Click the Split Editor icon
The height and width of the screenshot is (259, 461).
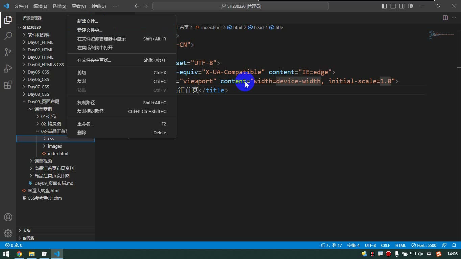(x=445, y=18)
